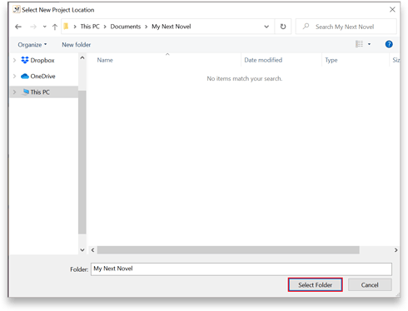Viewport: 408px width, 311px height.
Task: Click the horizontal scrollbar thumb
Action: [228, 250]
